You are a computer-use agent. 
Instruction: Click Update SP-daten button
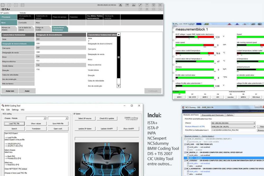pos(85,129)
